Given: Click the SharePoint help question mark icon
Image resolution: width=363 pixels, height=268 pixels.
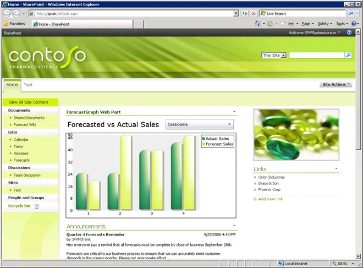Looking at the screenshot, I should [x=349, y=33].
